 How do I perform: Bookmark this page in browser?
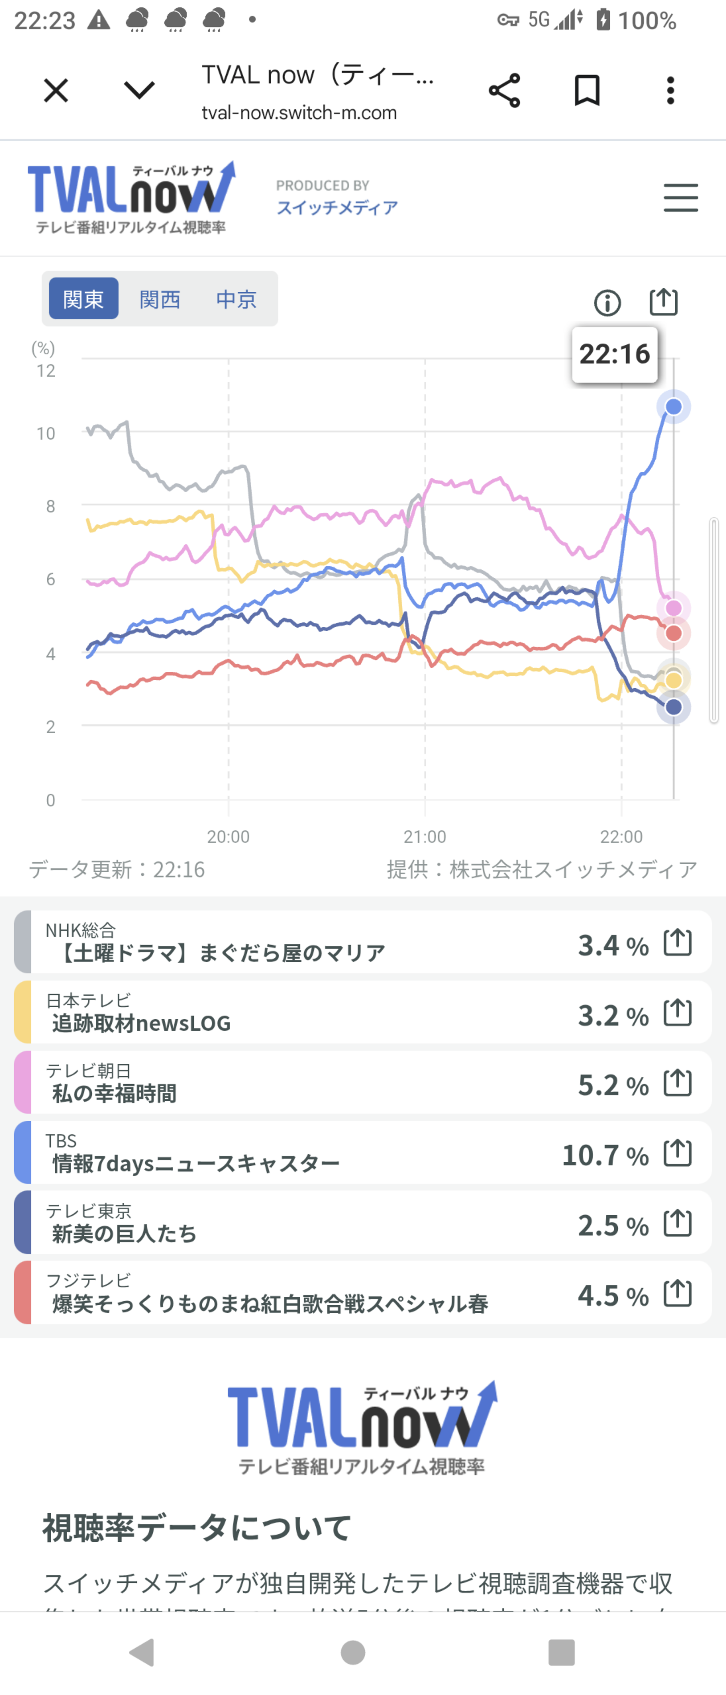[586, 90]
